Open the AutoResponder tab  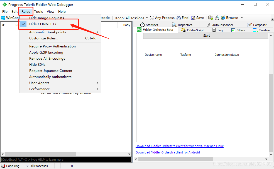point(220,25)
